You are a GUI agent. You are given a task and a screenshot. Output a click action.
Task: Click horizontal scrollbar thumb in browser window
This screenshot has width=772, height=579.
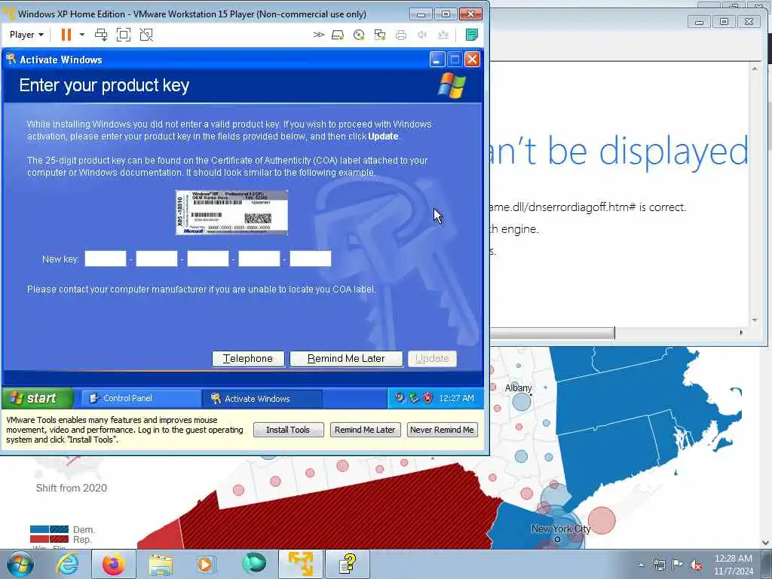(x=553, y=332)
